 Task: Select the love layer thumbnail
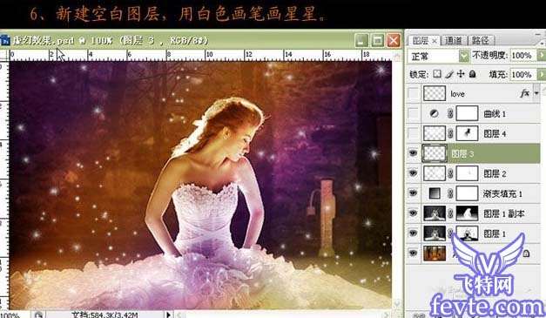coord(435,93)
